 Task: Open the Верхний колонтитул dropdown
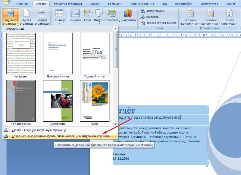click(x=190, y=17)
